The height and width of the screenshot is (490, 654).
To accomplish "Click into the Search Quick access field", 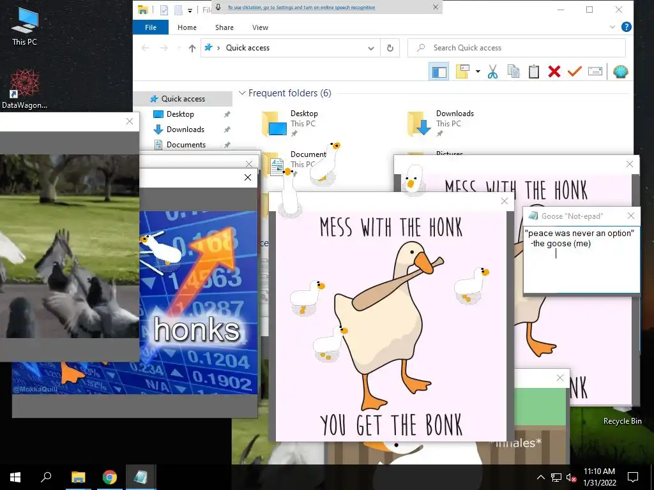I will point(516,48).
